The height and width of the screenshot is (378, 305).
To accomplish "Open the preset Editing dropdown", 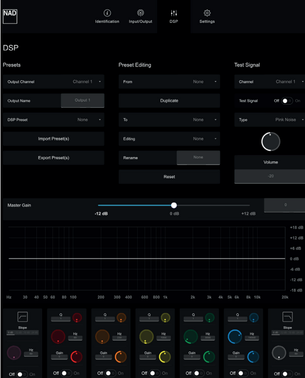I will pyautogui.click(x=169, y=139).
